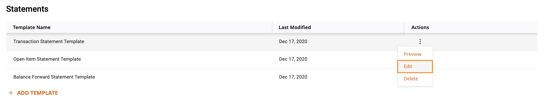The height and width of the screenshot is (102, 544).
Task: Click the column divider after Template Name
Action: coord(272,27)
